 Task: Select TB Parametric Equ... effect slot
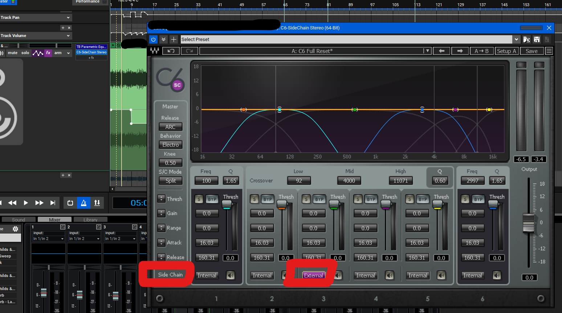click(91, 47)
